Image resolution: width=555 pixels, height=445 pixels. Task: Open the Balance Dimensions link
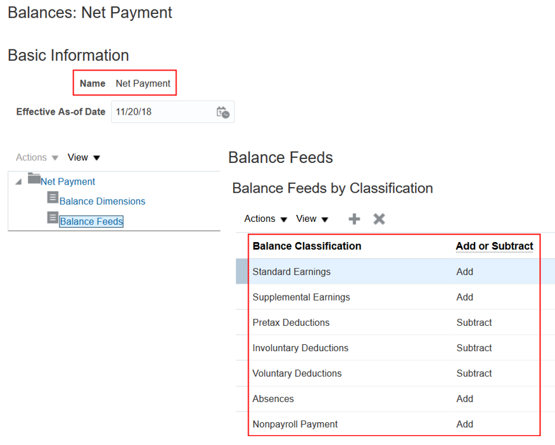click(x=102, y=201)
